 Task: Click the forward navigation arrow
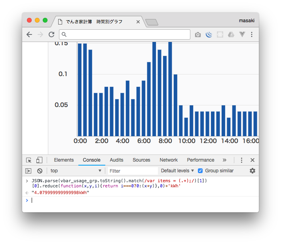(x=40, y=34)
